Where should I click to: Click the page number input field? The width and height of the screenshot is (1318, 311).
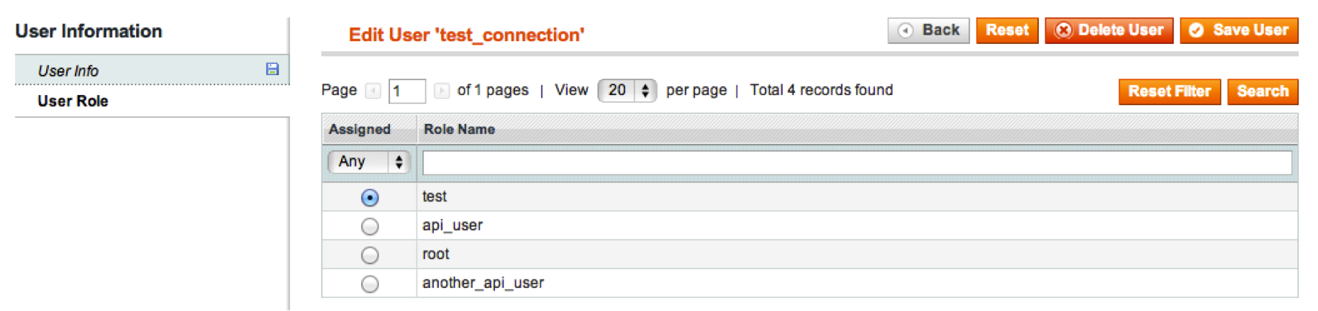click(407, 91)
